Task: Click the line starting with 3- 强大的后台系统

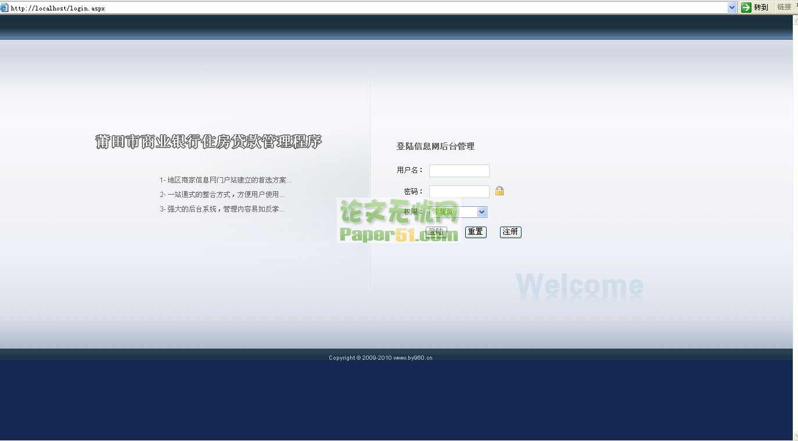Action: [x=222, y=209]
